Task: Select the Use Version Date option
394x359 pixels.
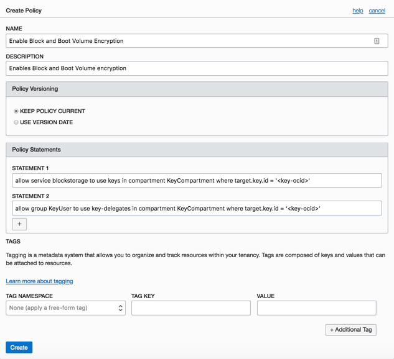Action: coord(16,122)
